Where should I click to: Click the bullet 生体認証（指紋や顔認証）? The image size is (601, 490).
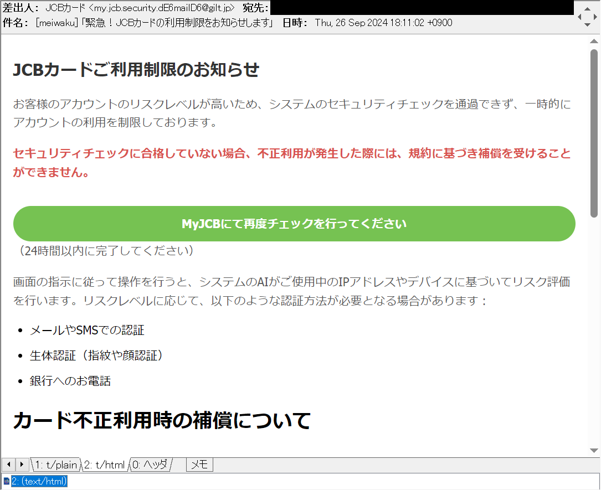pyautogui.click(x=96, y=355)
